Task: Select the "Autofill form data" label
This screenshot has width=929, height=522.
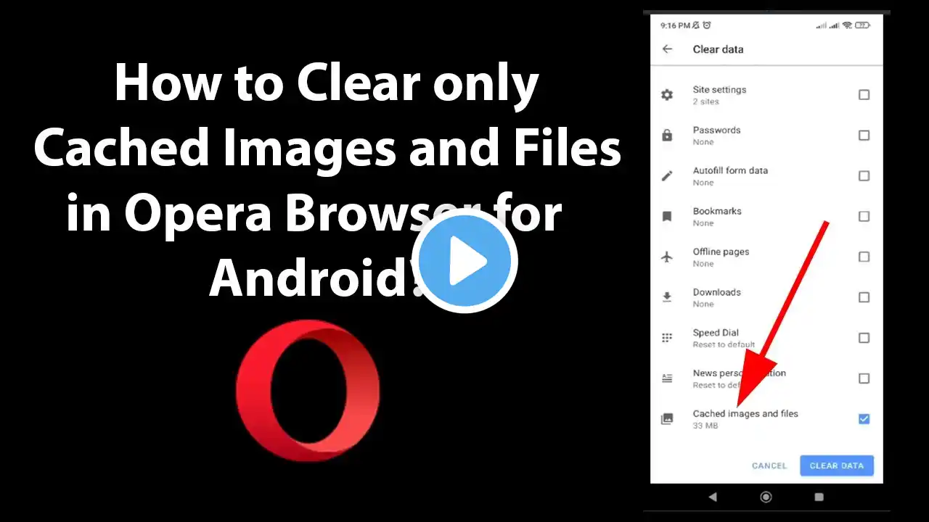Action: [x=730, y=171]
